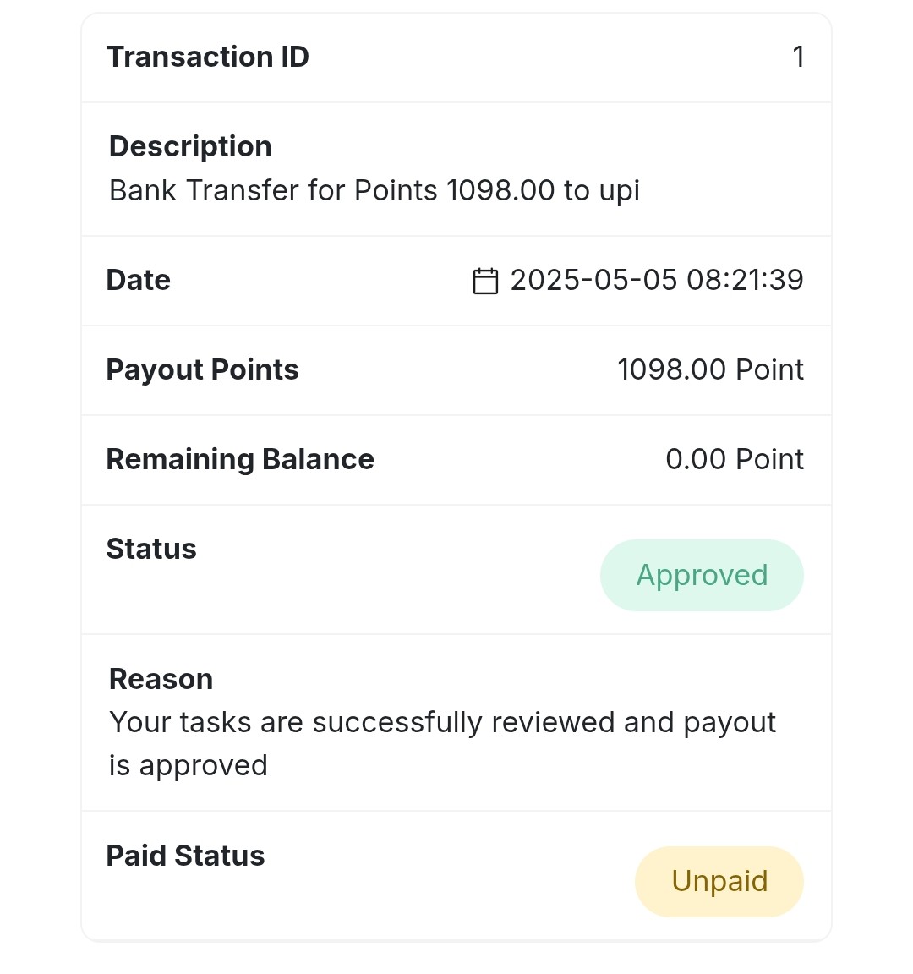Click the Bank Transfer description text
Screen dimensions: 913x974
coord(374,191)
